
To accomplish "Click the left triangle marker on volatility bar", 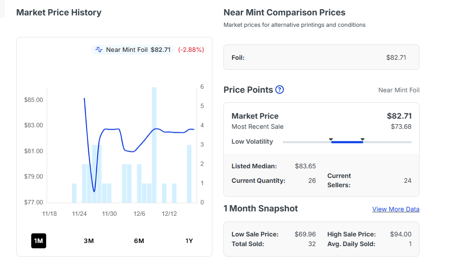I will [331, 139].
